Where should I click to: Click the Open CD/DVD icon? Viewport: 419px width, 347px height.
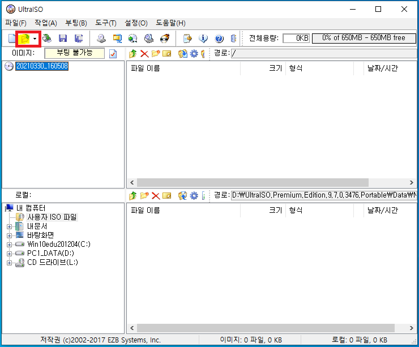[47, 38]
